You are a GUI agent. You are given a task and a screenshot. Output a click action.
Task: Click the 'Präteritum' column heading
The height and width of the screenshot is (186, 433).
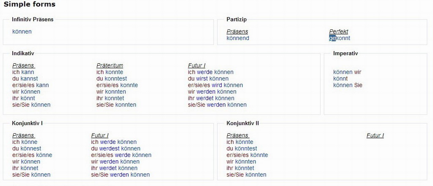110,65
